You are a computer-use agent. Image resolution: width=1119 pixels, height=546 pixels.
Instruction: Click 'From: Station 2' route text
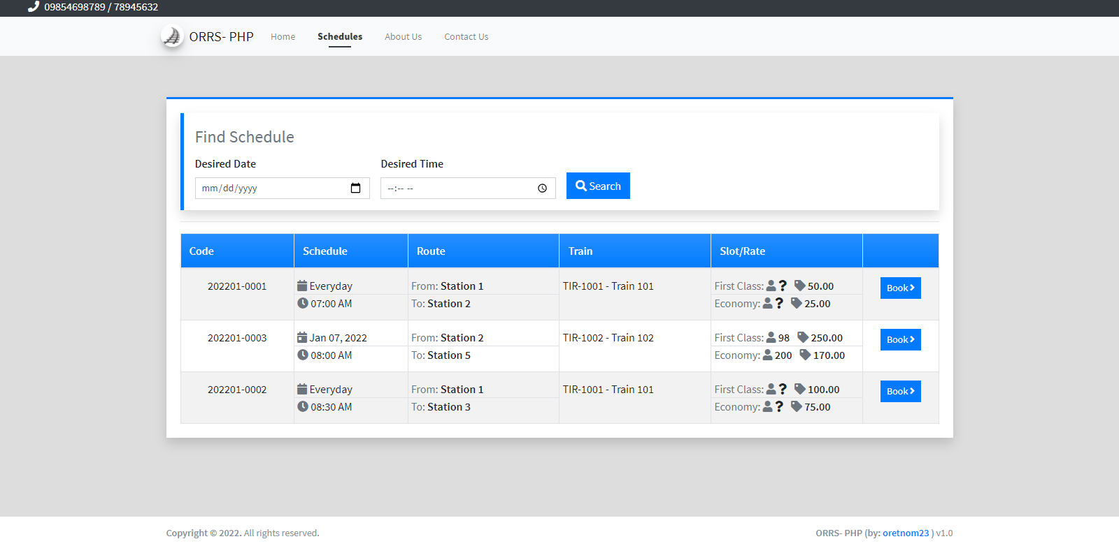tap(448, 338)
